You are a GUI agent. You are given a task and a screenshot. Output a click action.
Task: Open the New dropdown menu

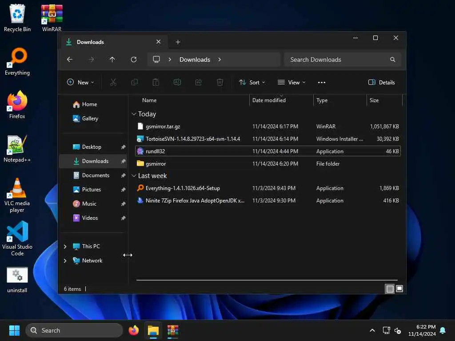point(80,82)
